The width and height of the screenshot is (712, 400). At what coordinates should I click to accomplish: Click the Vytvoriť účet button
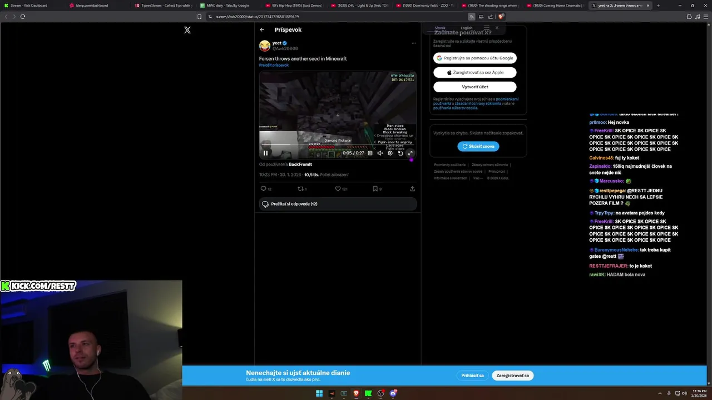(x=475, y=87)
